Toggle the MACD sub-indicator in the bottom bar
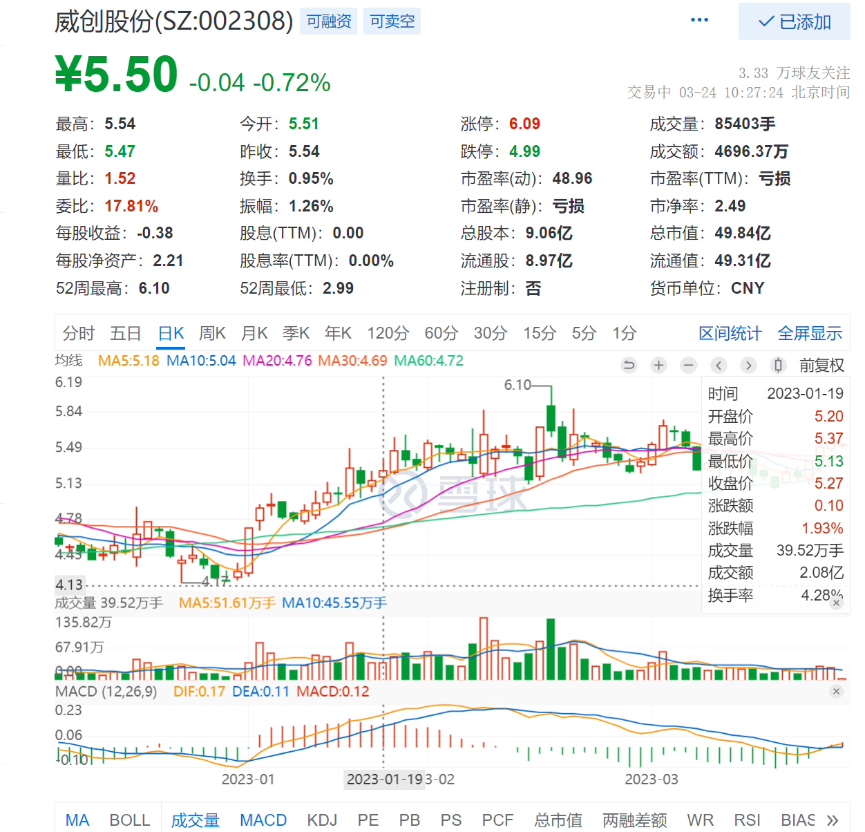The width and height of the screenshot is (865, 832). coord(263,820)
